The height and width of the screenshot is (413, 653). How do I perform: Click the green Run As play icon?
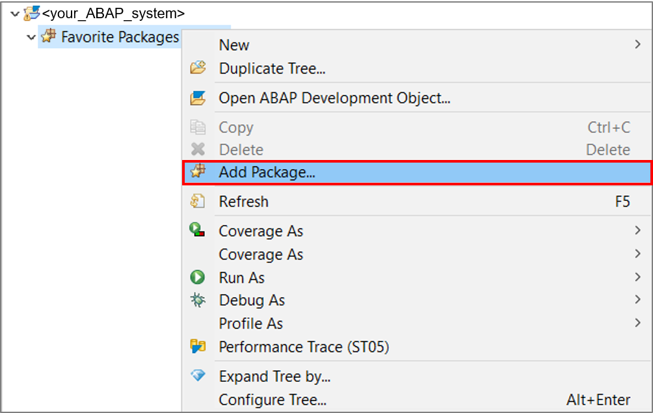198,277
